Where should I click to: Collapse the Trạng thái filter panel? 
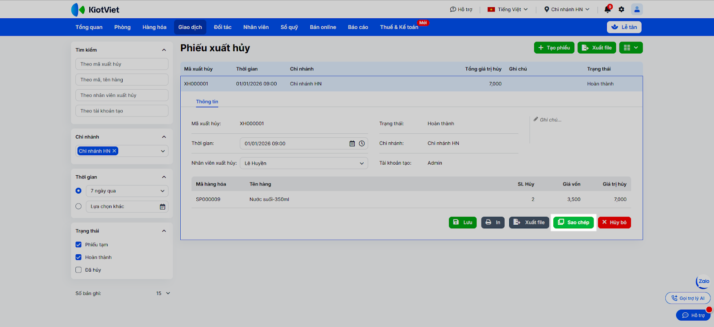click(164, 231)
